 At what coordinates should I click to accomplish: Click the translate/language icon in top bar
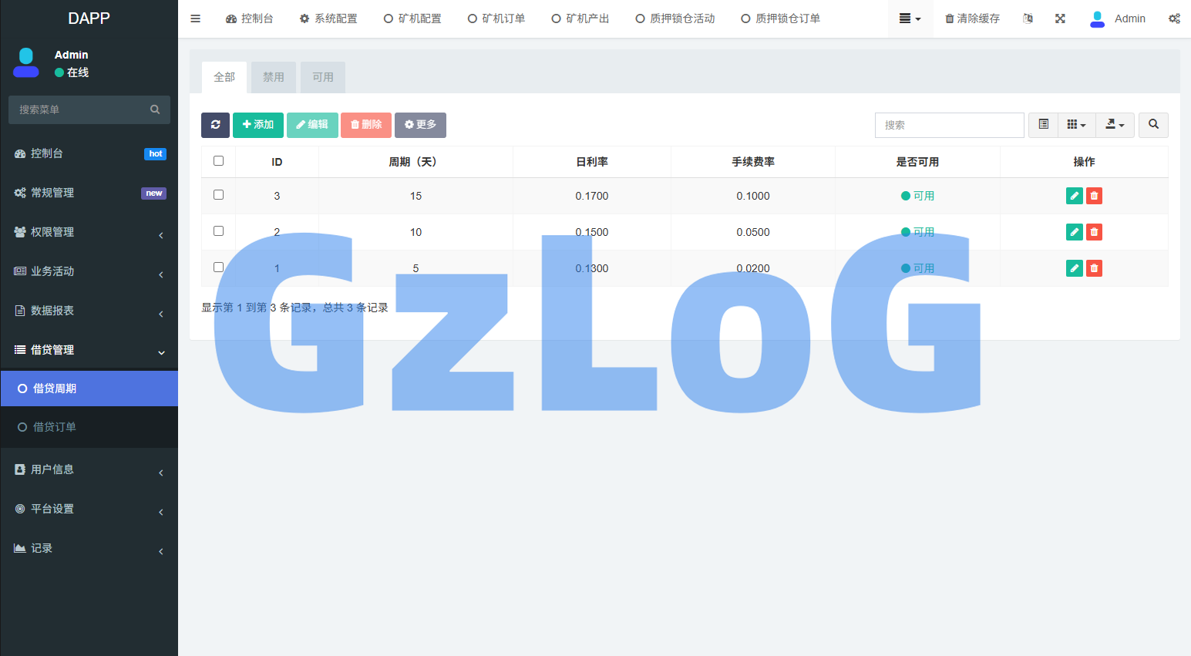tap(1028, 18)
